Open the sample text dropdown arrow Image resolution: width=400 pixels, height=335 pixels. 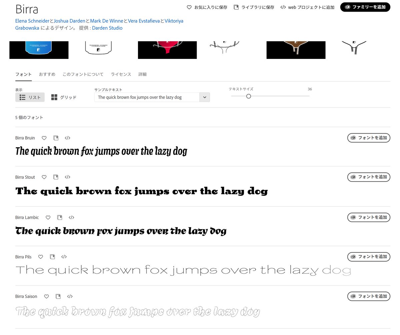[x=205, y=97]
